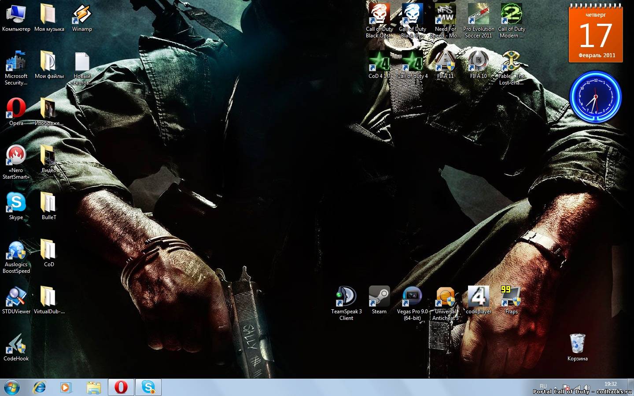Launch FIFA 10 shortcut
The width and height of the screenshot is (634, 396).
click(x=479, y=65)
